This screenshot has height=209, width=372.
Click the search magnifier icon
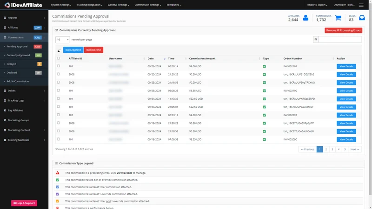point(316,39)
